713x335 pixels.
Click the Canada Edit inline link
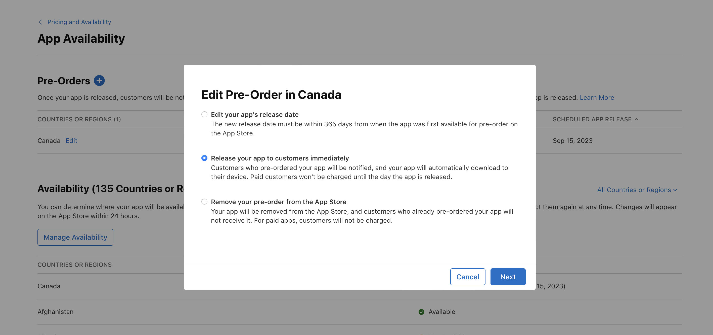71,140
